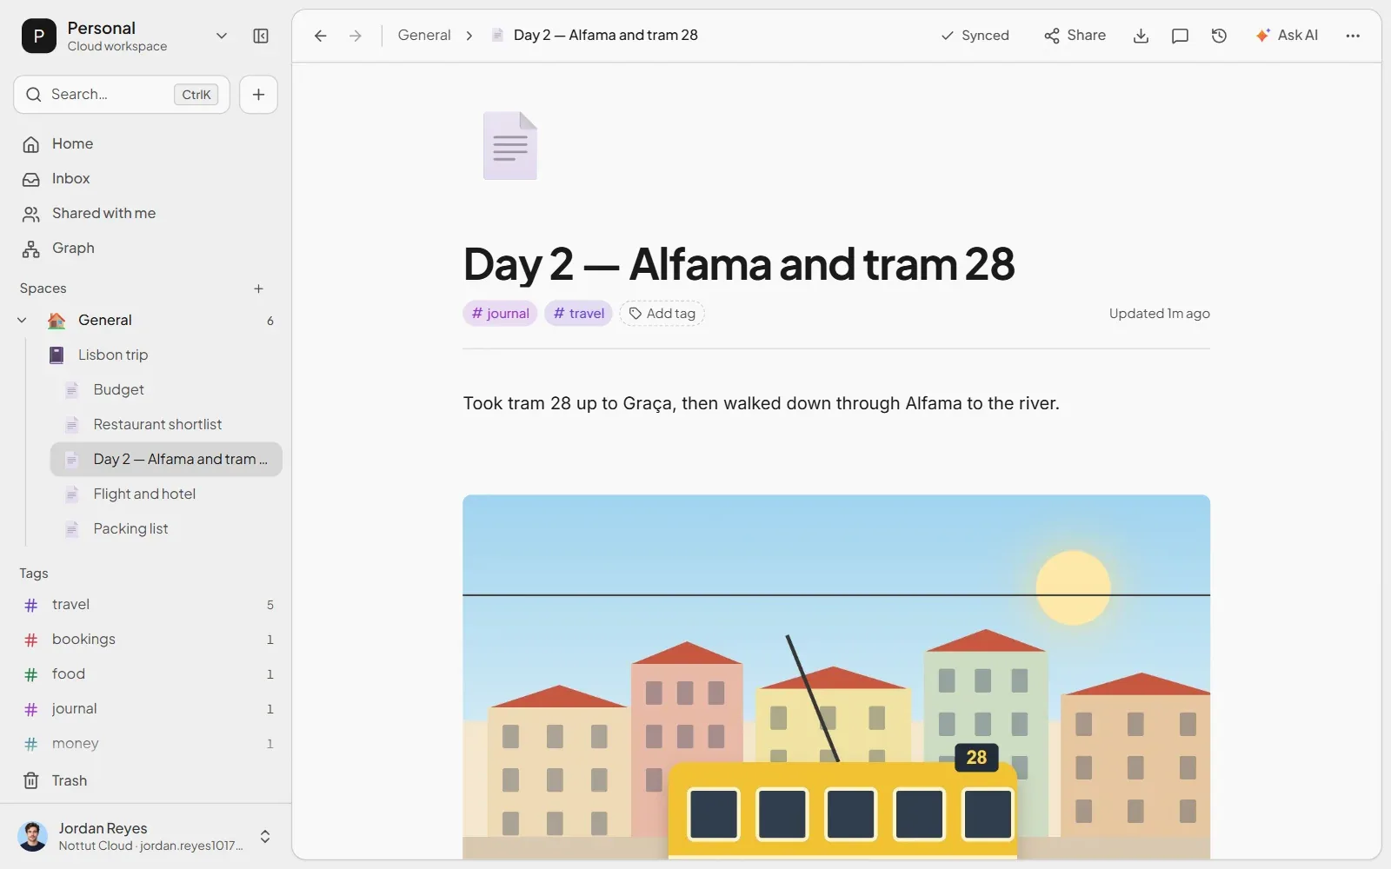1391x869 pixels.
Task: Click the tram illustration image
Action: (836, 677)
